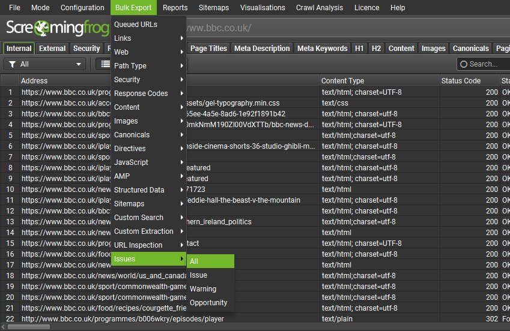Expand the Custom Extraction submenu

(x=148, y=231)
